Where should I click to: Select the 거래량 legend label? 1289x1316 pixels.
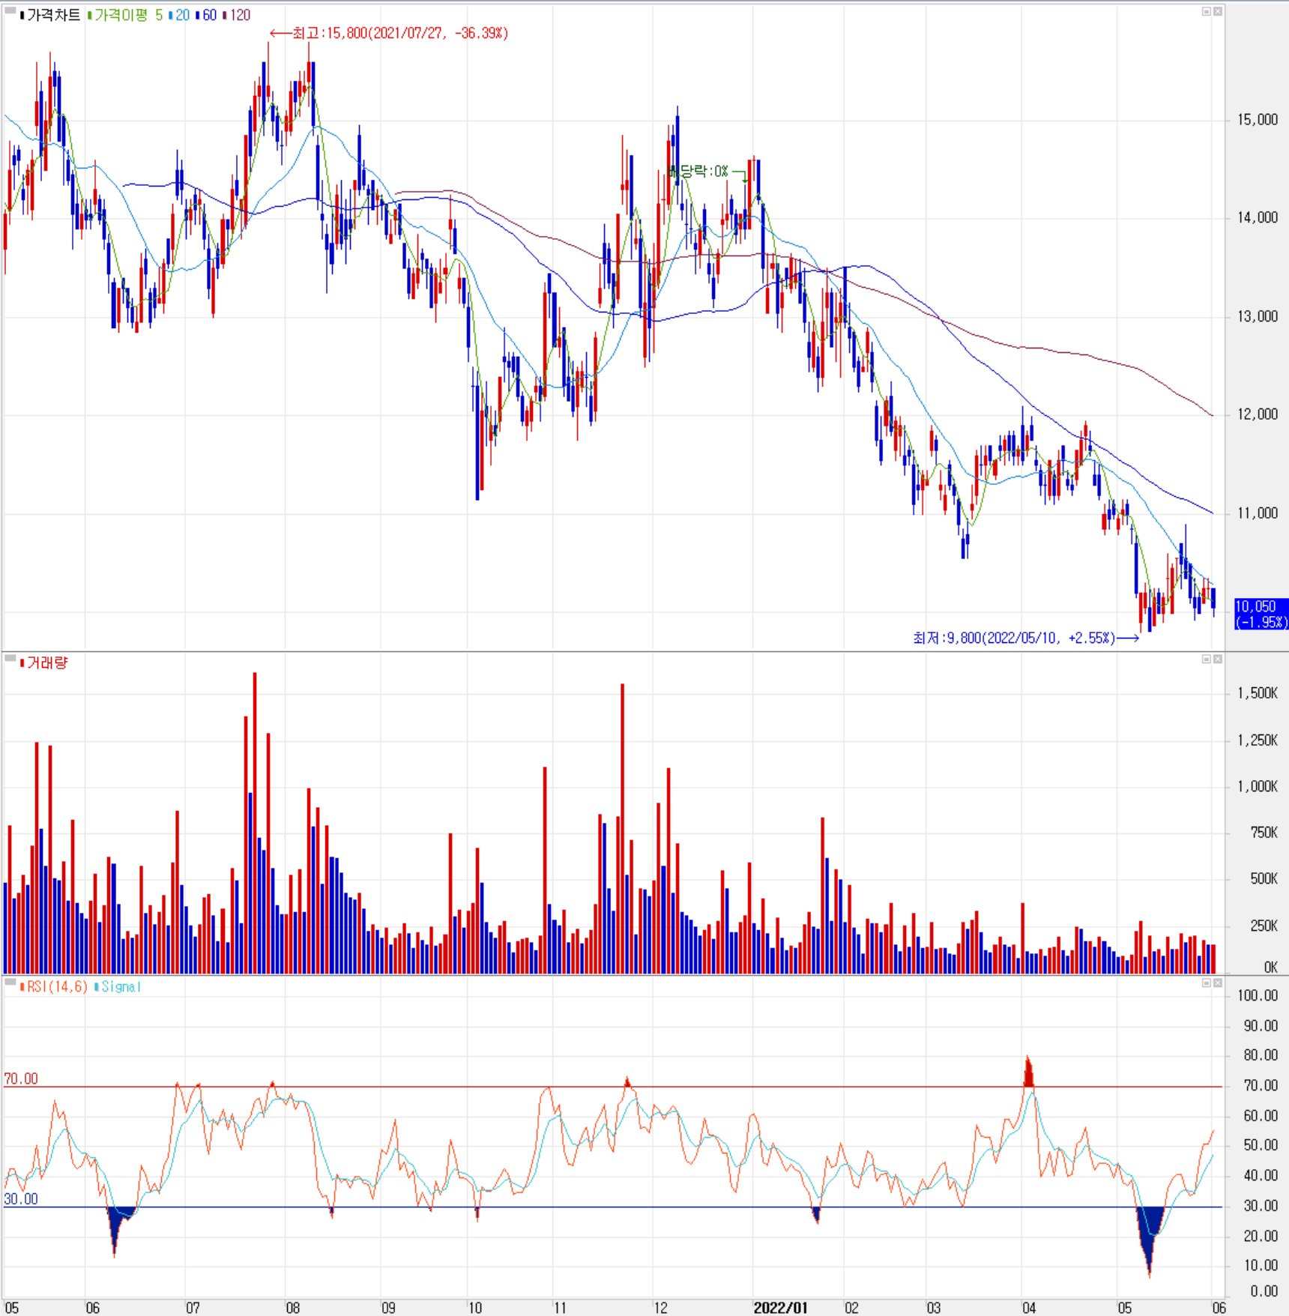(44, 662)
